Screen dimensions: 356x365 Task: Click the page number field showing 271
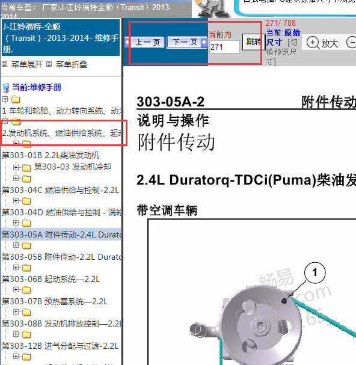(x=224, y=47)
